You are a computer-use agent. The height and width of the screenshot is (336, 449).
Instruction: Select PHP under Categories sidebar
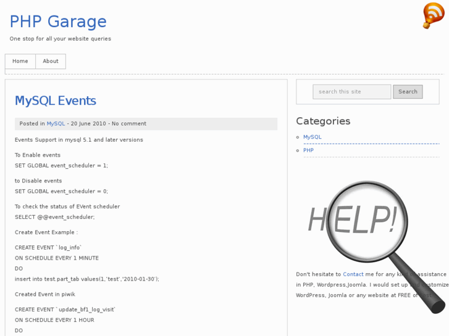coord(308,150)
